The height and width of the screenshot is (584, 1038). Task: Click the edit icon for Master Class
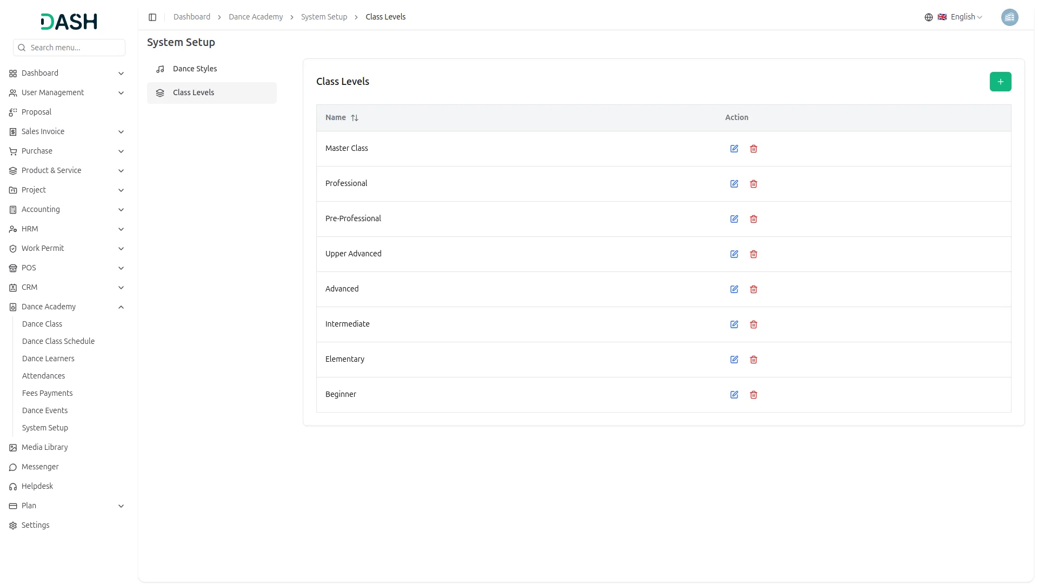point(734,149)
